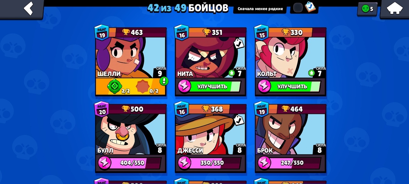Open Шелли brawler card
The image size is (409, 184).
click(x=131, y=62)
